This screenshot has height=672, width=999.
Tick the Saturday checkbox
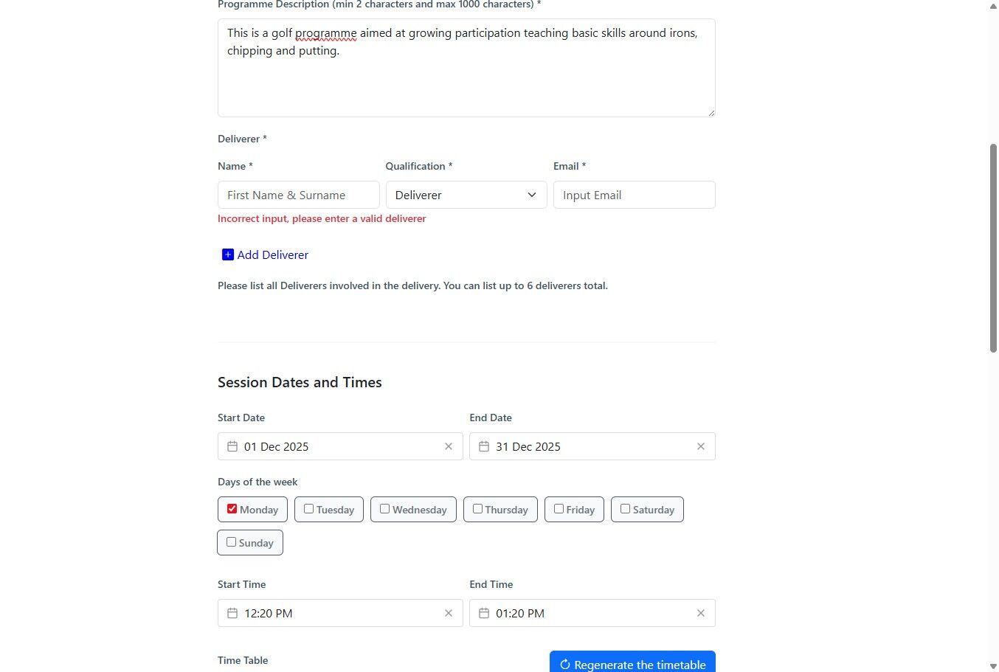coord(625,509)
